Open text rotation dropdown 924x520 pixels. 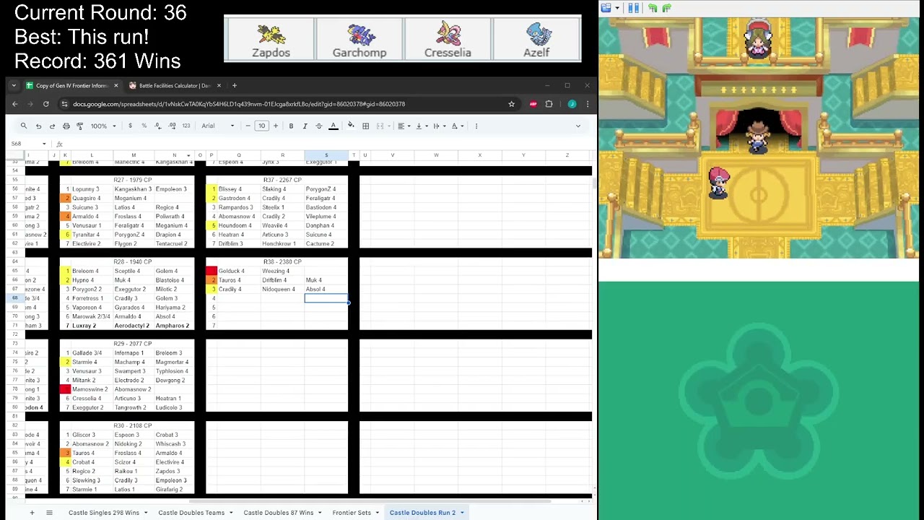tap(456, 126)
